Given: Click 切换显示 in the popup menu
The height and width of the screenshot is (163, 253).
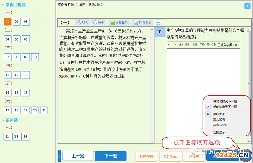Looking at the screenshot, I should coord(219,132).
